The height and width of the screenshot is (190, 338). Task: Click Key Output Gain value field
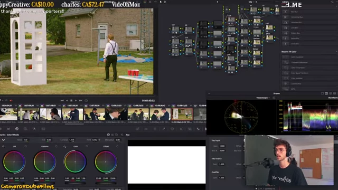[222, 164]
